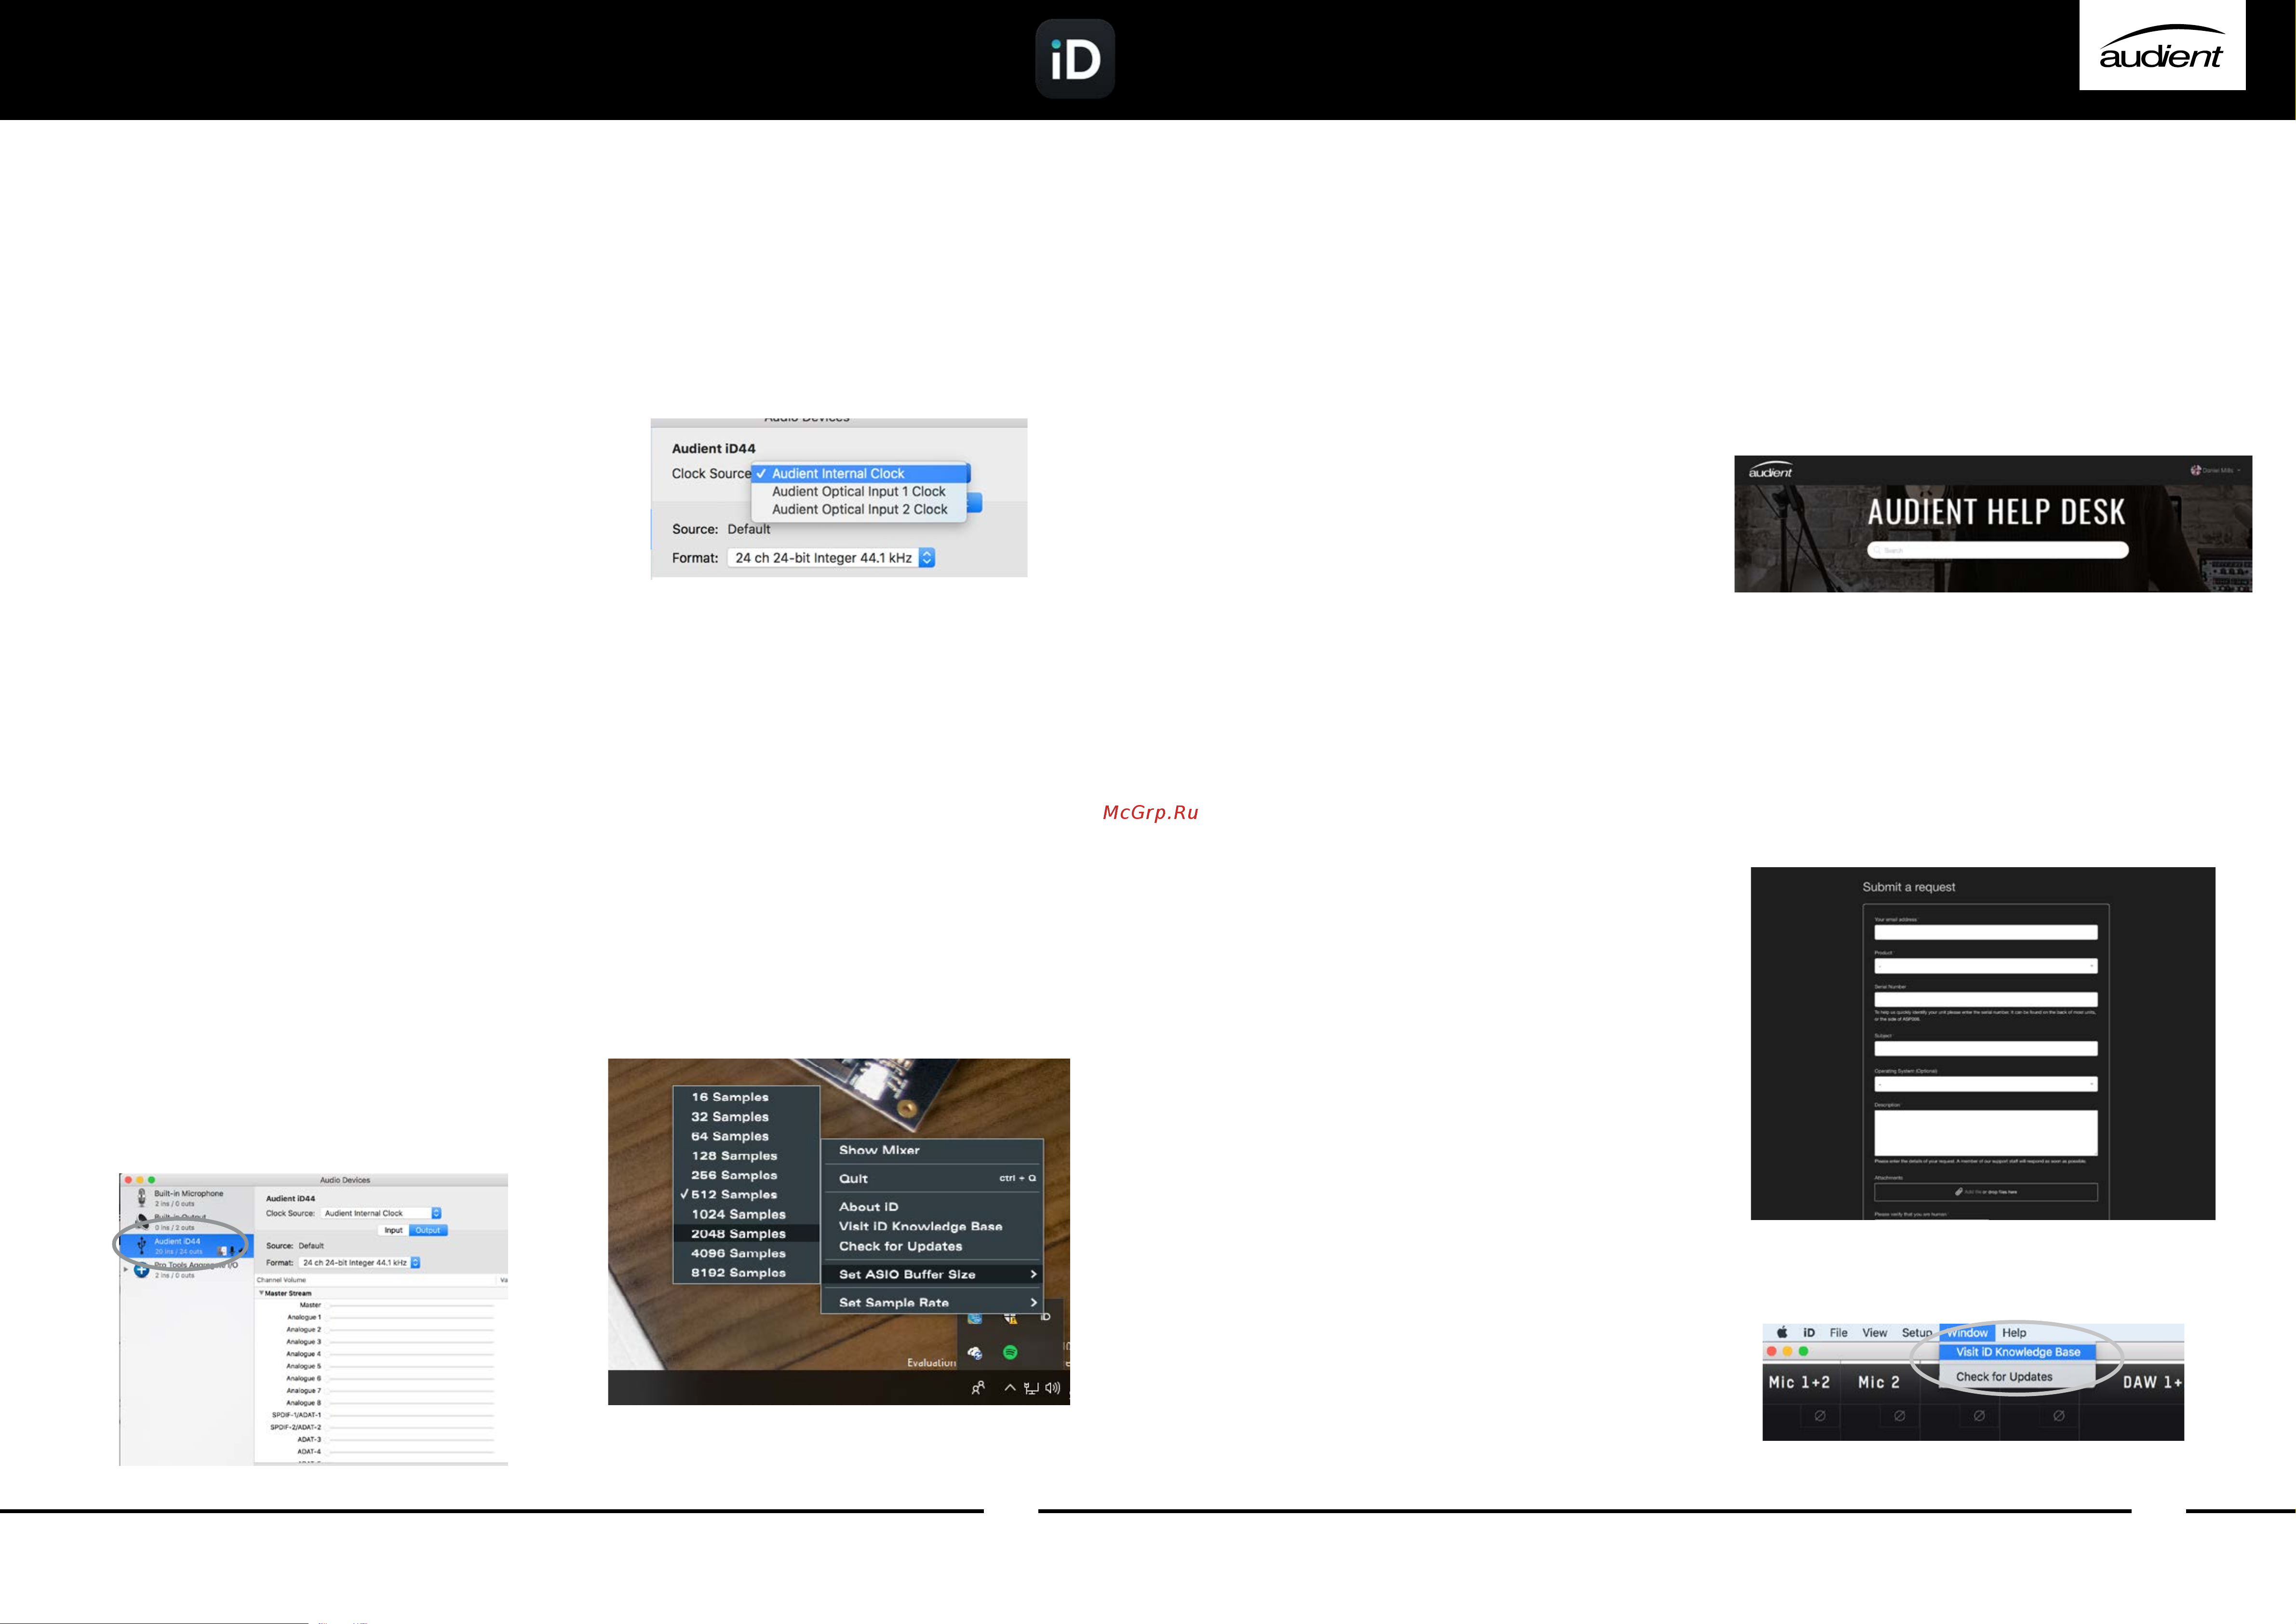The width and height of the screenshot is (2296, 1624).
Task: Click the Help Desk search field
Action: (x=1997, y=550)
